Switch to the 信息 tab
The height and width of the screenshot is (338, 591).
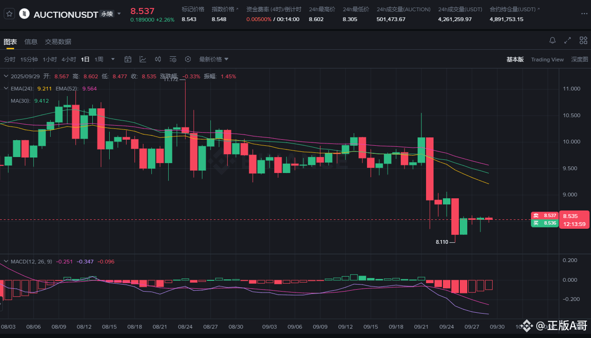(x=31, y=42)
